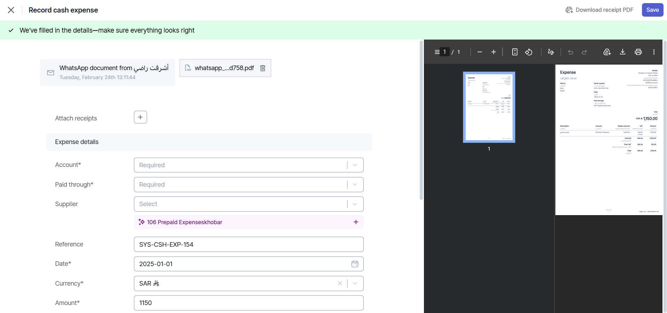This screenshot has height=313, width=667.
Task: Click Download receipt PDF
Action: [x=599, y=10]
